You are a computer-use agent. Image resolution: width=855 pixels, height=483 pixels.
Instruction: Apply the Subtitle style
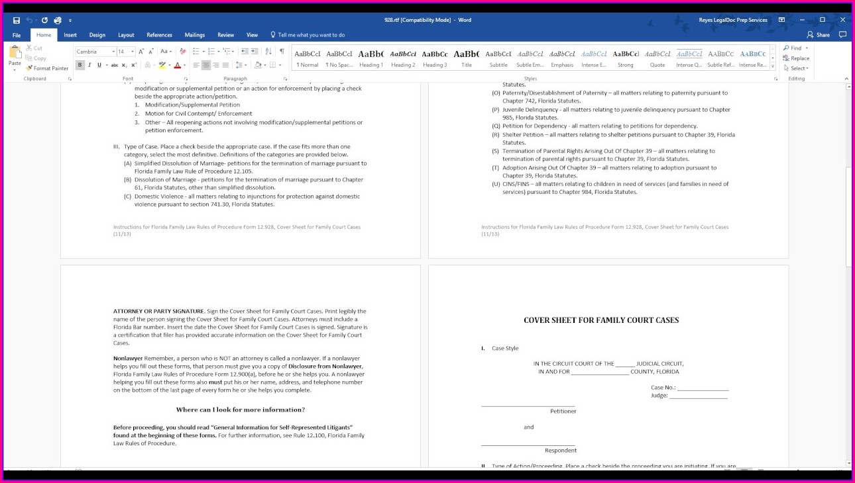click(498, 58)
